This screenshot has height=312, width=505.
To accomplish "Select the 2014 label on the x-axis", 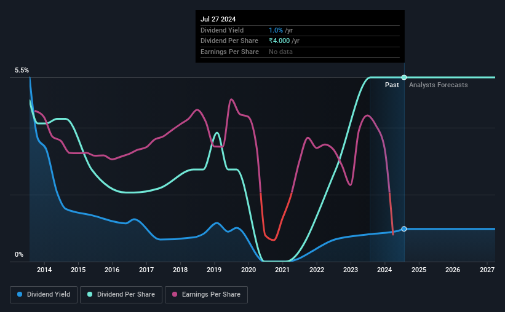I will (44, 270).
